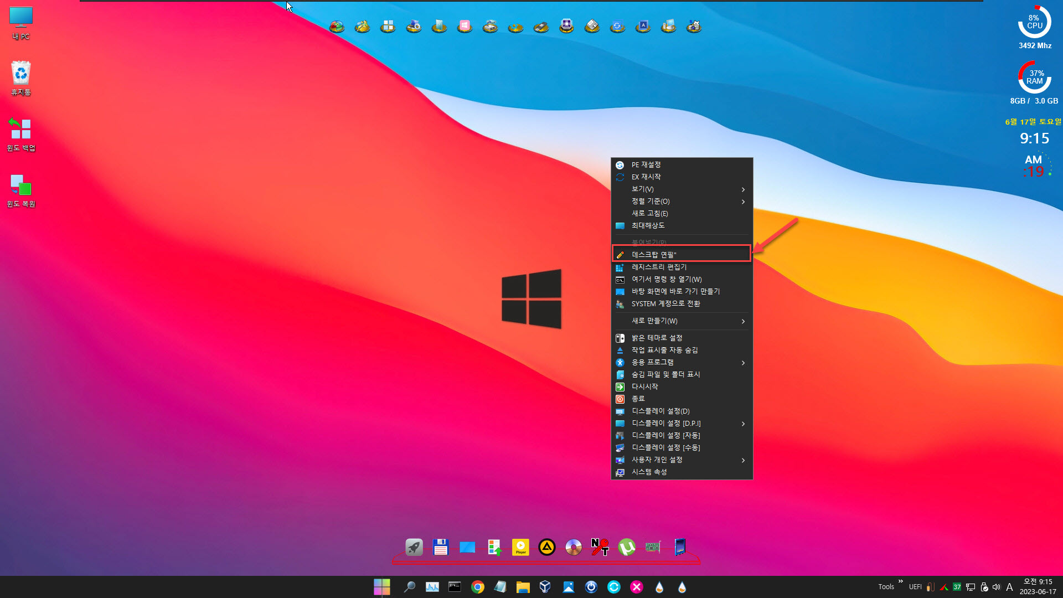This screenshot has height=598, width=1063.
Task: Open VirtualBox cube icon in taskbar
Action: click(x=545, y=587)
